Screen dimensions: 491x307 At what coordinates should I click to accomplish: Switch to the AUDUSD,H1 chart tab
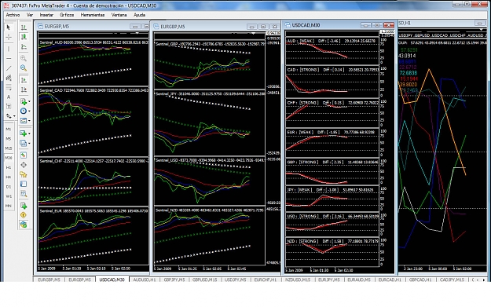click(145, 280)
